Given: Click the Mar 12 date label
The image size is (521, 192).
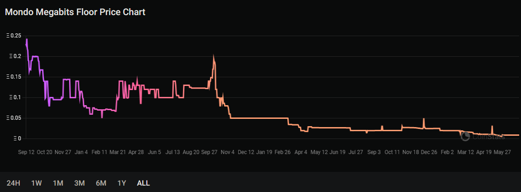Looking at the screenshot, I should click(466, 152).
